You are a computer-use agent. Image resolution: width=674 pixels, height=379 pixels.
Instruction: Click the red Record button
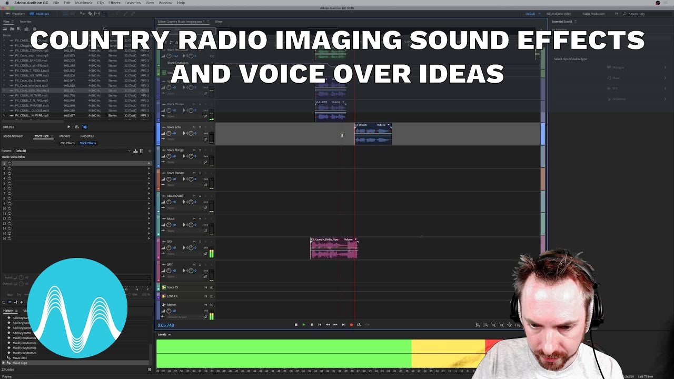[x=351, y=325]
